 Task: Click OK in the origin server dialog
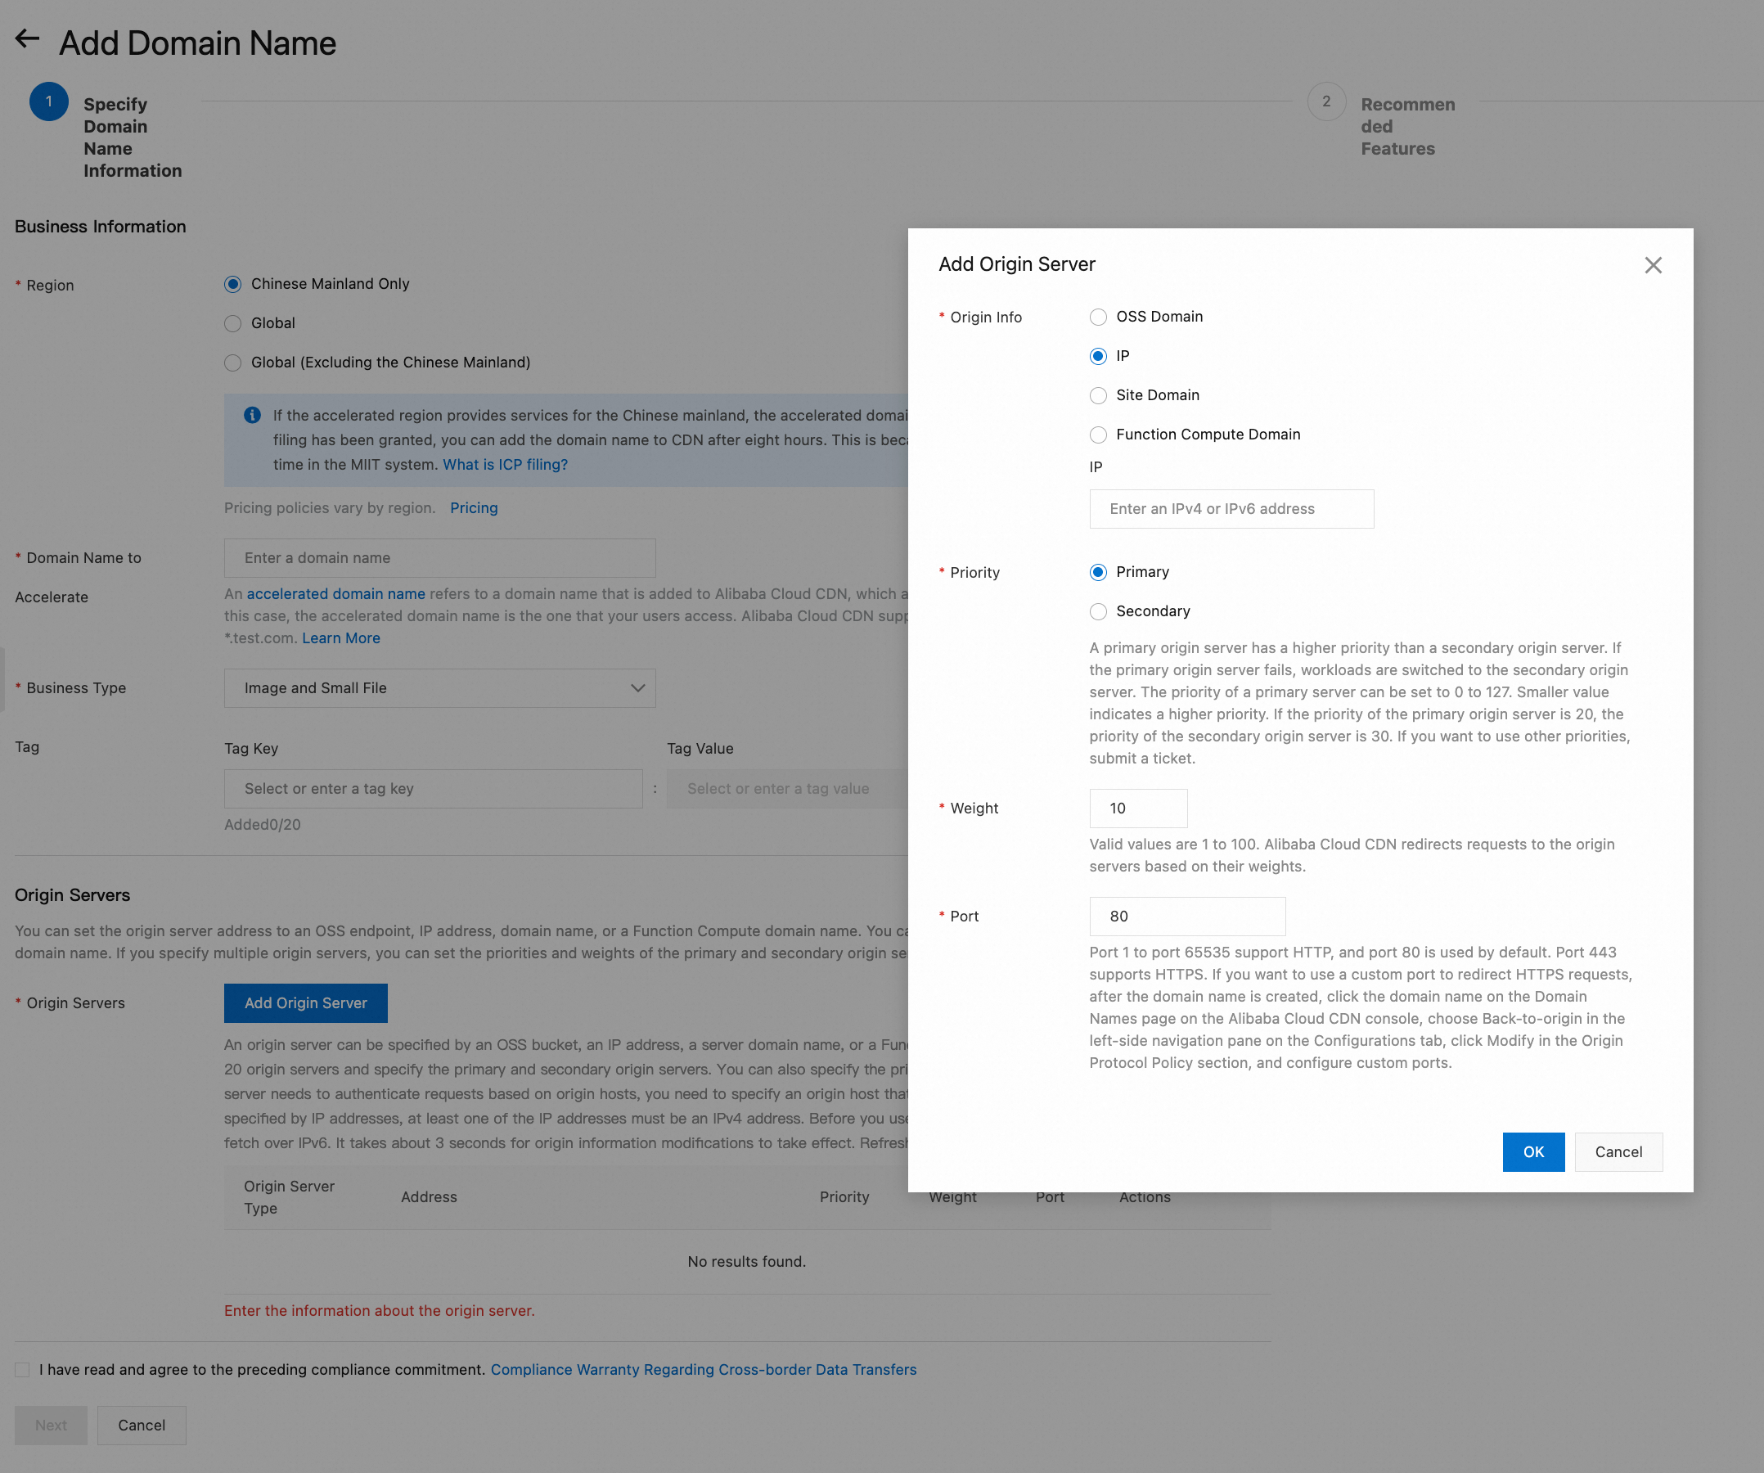point(1532,1152)
